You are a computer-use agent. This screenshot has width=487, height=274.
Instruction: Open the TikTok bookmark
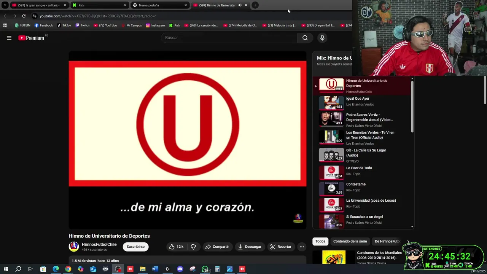point(64,25)
